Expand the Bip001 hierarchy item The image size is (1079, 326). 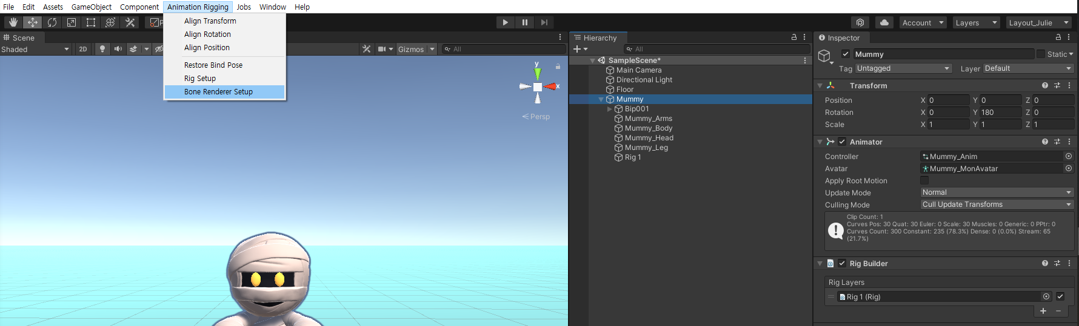point(609,109)
